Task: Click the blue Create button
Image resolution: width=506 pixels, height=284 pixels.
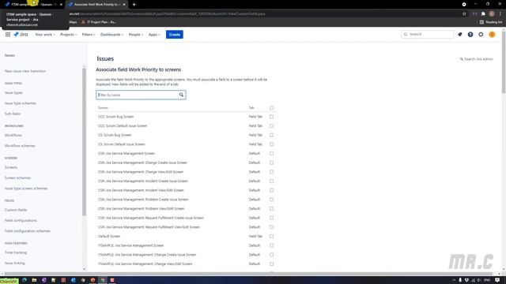Action: 175,35
